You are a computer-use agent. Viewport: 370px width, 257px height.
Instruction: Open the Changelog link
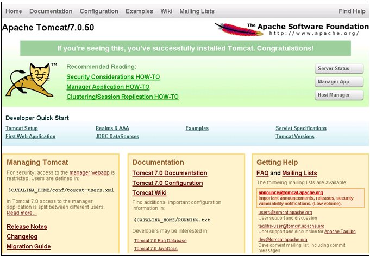click(22, 236)
